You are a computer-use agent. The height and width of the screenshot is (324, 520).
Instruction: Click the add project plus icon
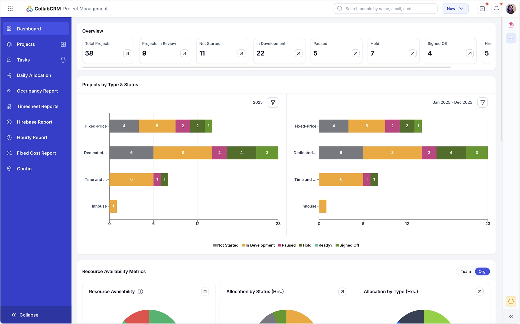(x=63, y=44)
